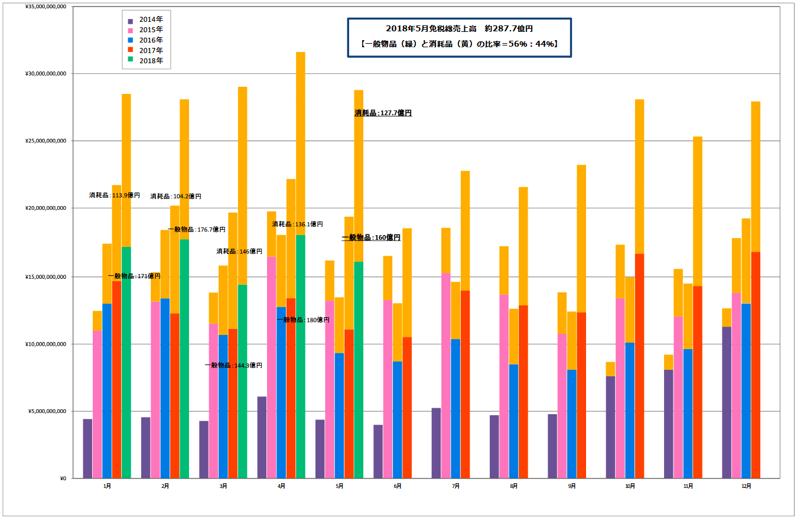Select the underlined 一般物品:160億円 data label
This screenshot has height=521, width=807.
[x=371, y=237]
